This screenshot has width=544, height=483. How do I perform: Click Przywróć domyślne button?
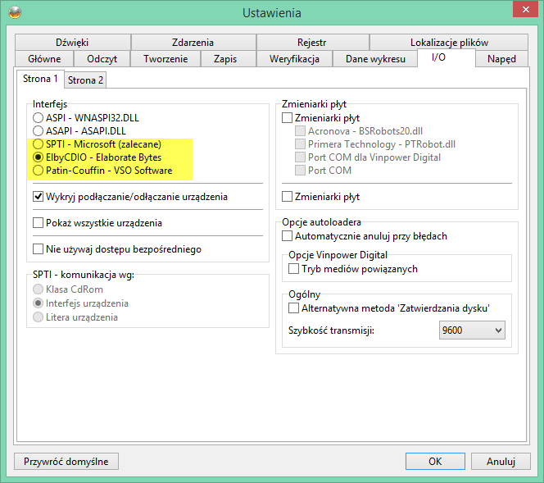[x=66, y=462]
